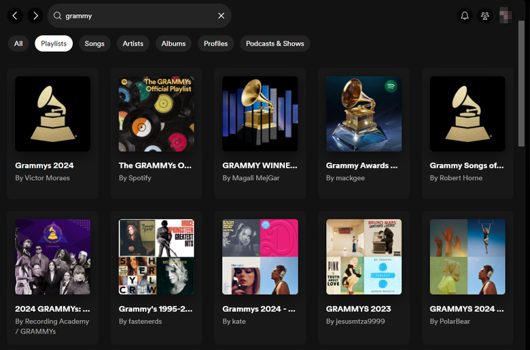530x350 pixels.
Task: Click By Victor Moraes text
Action: 42,178
